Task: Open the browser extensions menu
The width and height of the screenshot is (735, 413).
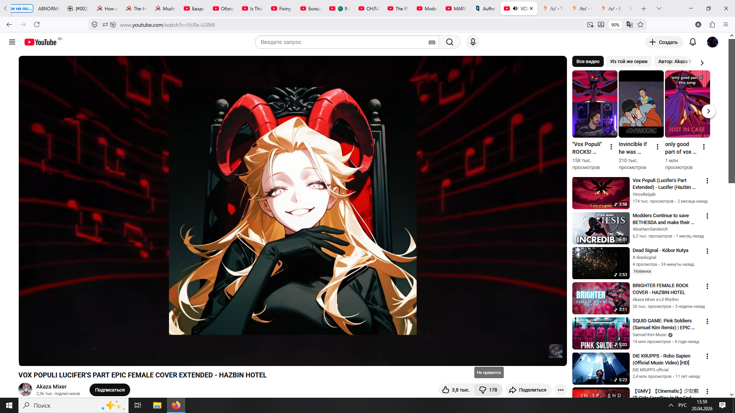Action: (x=712, y=24)
